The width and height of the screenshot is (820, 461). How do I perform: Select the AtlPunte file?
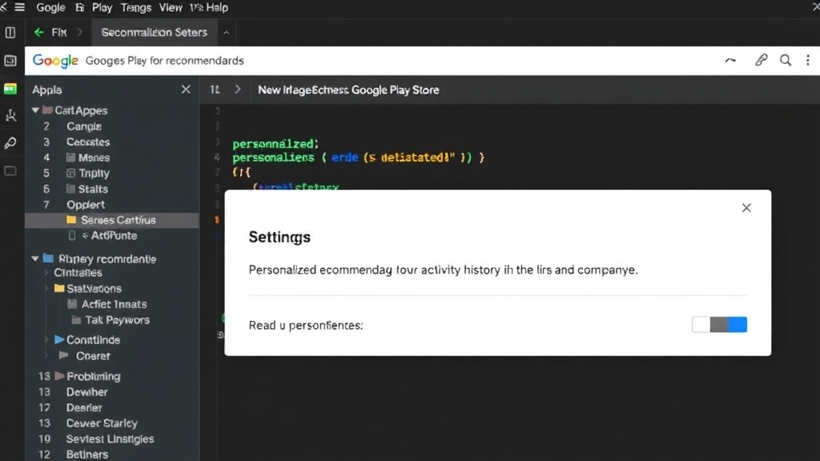103,236
